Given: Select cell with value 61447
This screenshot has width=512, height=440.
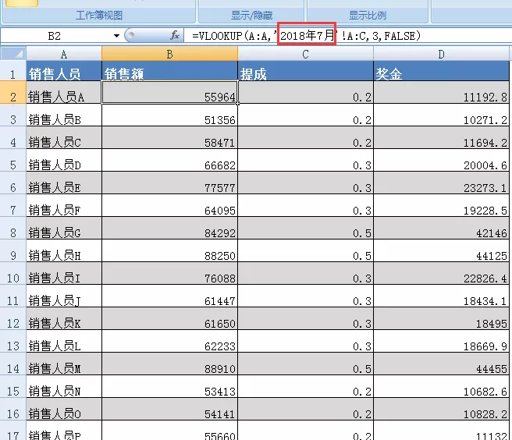Looking at the screenshot, I should tap(170, 296).
